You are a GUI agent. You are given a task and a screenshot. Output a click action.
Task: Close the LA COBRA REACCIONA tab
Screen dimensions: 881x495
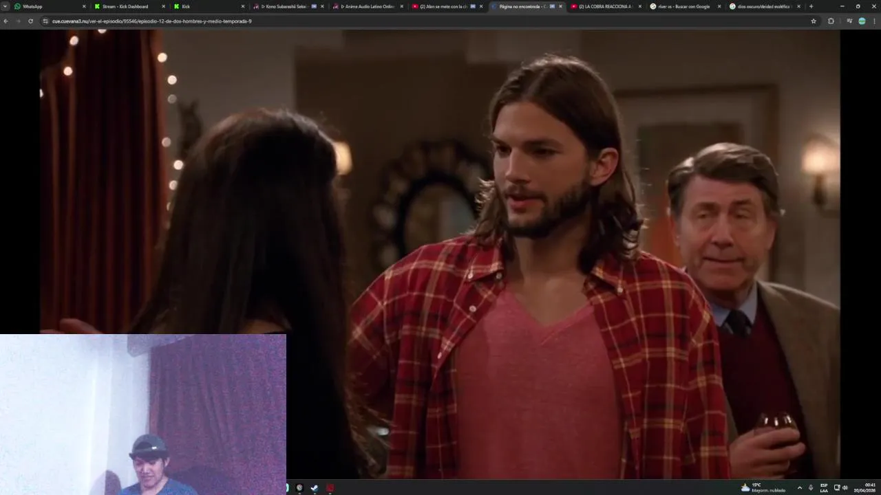[x=639, y=6]
